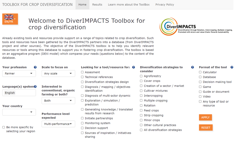Check Calculator format
Screen dimensions: 236x141
[200, 72]
